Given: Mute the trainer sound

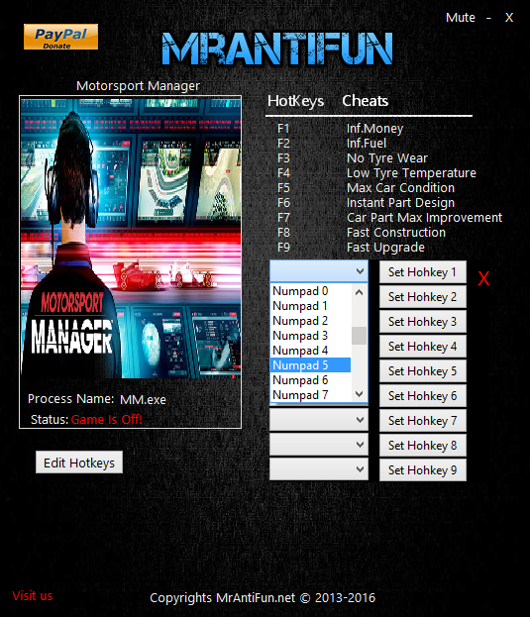Looking at the screenshot, I should [460, 18].
